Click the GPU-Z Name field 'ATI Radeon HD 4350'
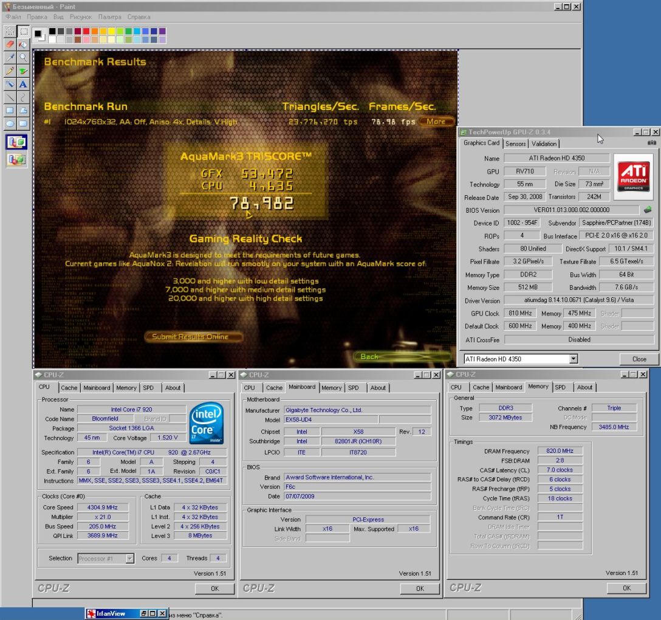Screen dimensions: 661x620 click(557, 158)
